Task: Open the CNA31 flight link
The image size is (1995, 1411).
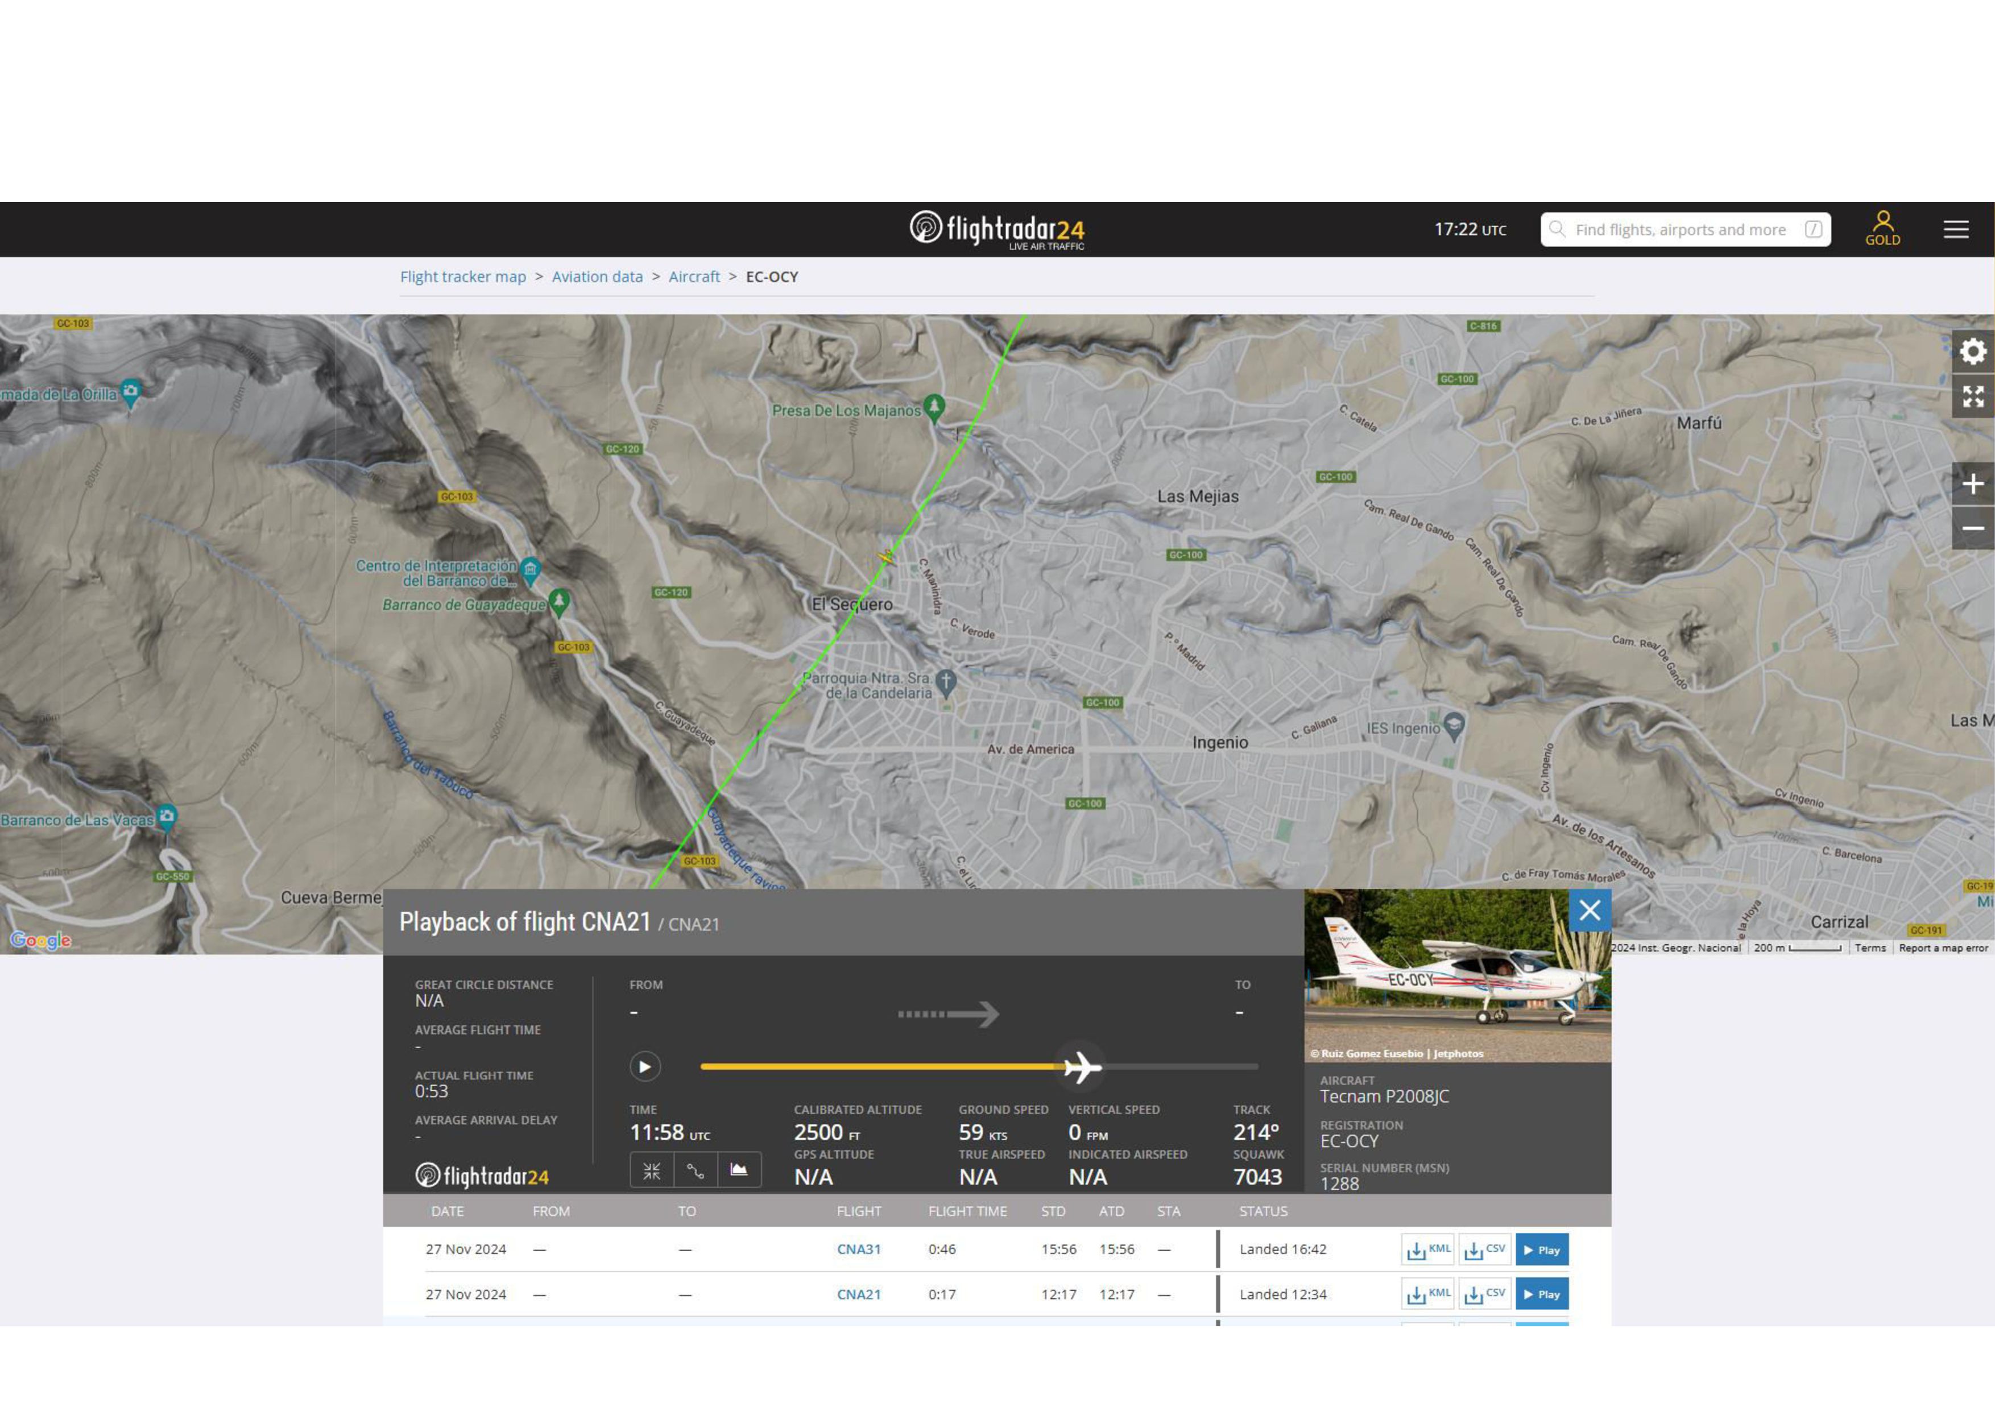Action: [x=859, y=1249]
